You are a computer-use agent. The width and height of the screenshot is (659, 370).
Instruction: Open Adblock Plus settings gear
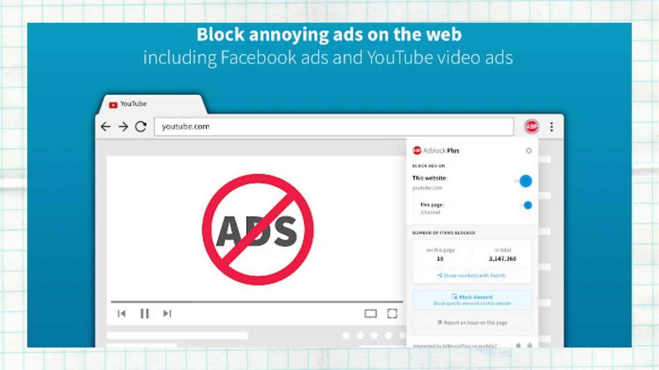point(529,151)
